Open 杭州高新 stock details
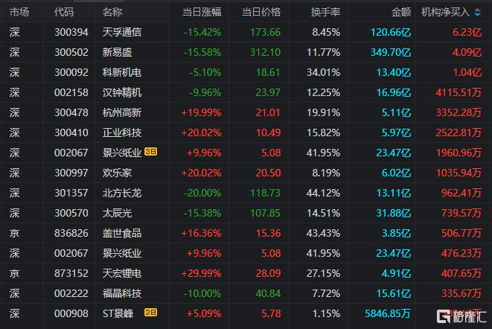The width and height of the screenshot is (492, 329). pos(122,112)
